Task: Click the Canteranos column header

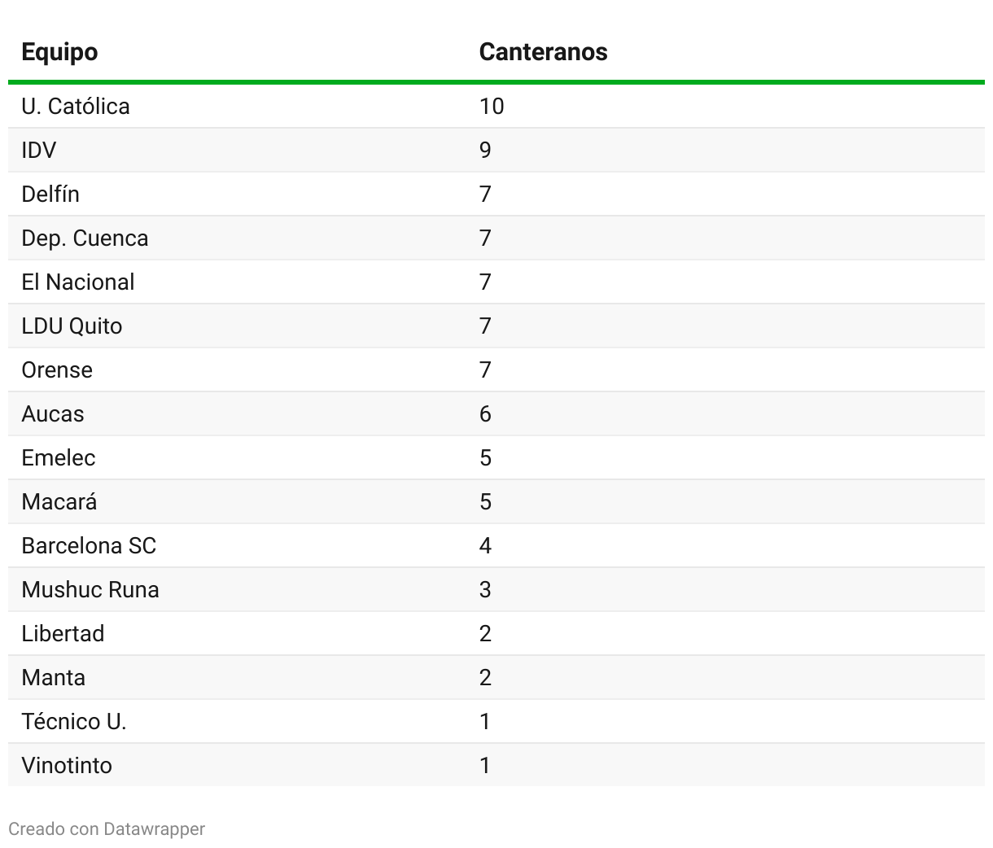Action: [543, 52]
